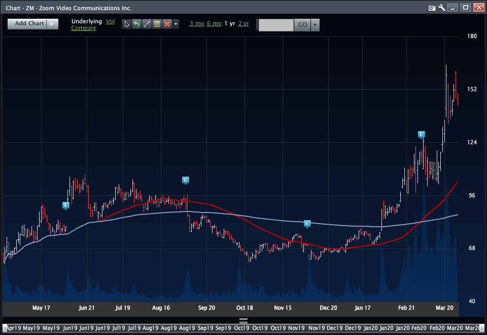
Task: Select the trend line drawing tool
Action: (x=147, y=24)
